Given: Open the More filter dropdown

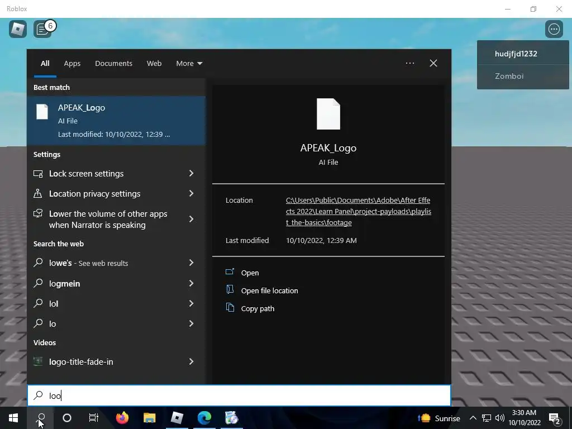Looking at the screenshot, I should (189, 64).
